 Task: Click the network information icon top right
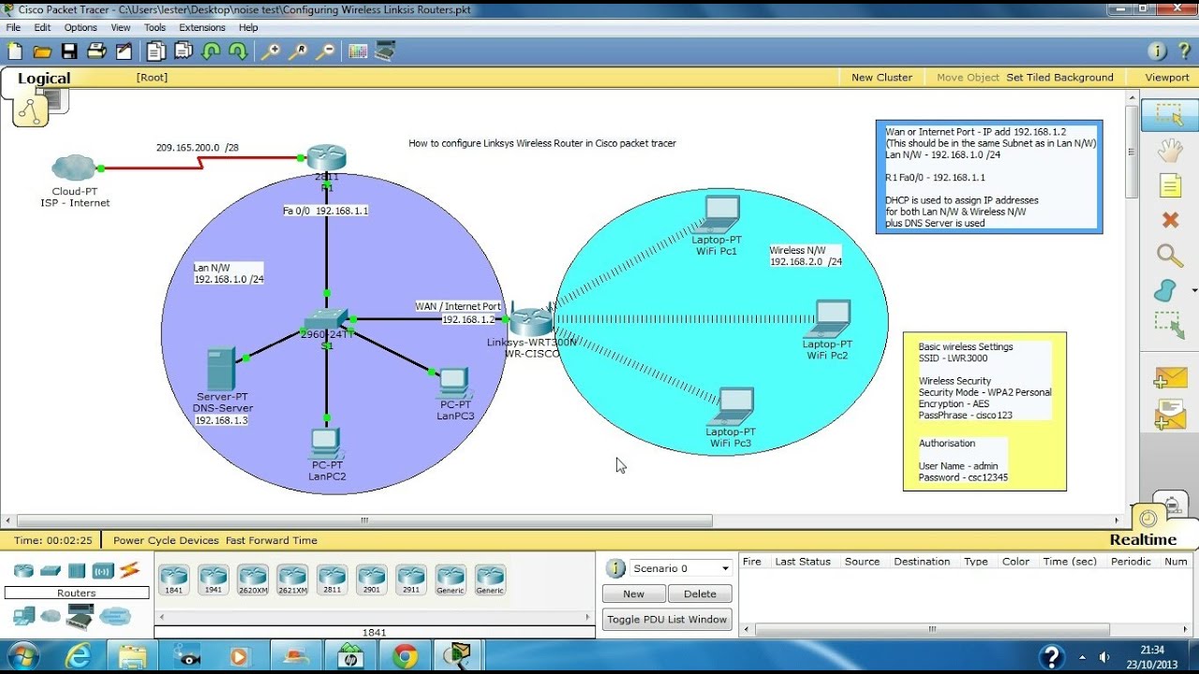[x=1158, y=51]
